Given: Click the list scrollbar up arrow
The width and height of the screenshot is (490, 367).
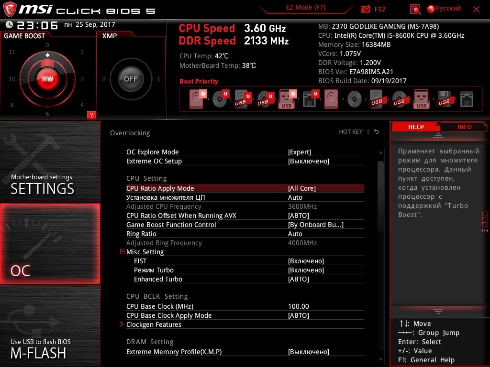Looking at the screenshot, I should tap(380, 152).
